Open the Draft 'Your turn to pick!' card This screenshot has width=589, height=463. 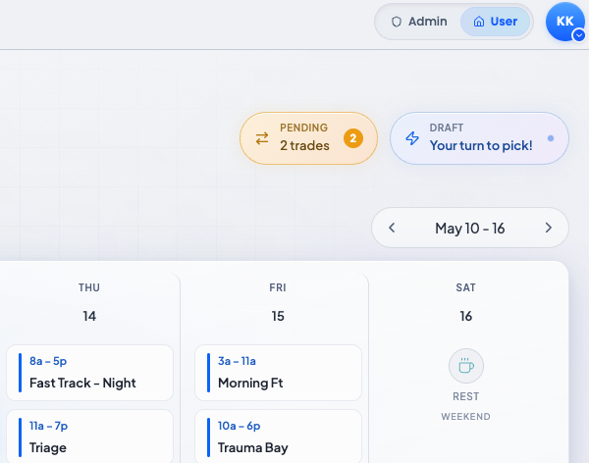point(479,138)
